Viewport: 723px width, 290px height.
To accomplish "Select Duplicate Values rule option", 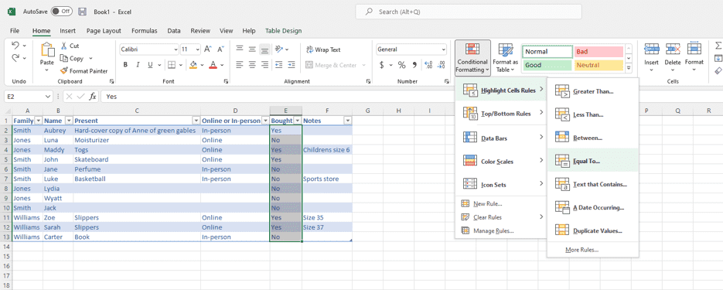I will point(593,230).
